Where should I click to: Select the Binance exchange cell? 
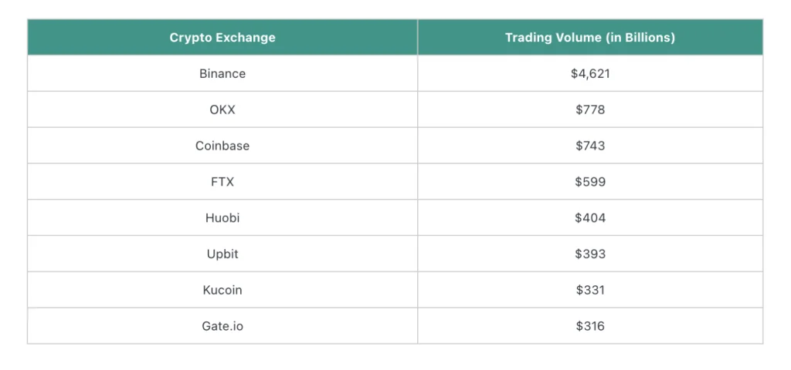[222, 73]
